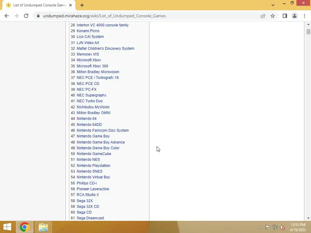Screen dimensions: 311x233
Task: Click the Microsoft Xbox contents link
Action: 89,60
